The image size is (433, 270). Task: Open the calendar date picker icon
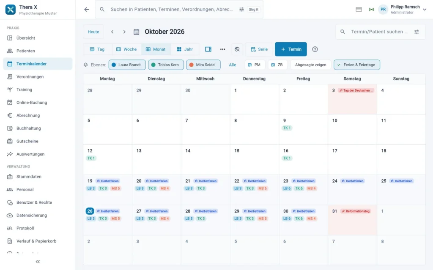(137, 32)
